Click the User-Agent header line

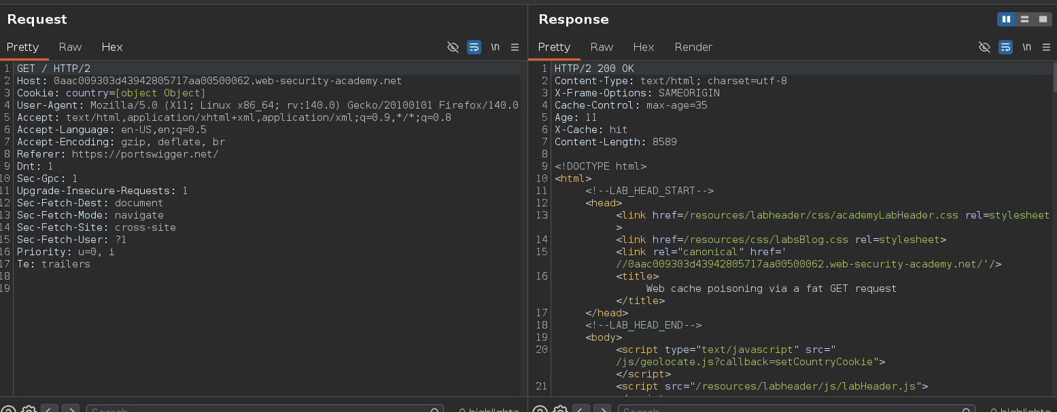[268, 105]
